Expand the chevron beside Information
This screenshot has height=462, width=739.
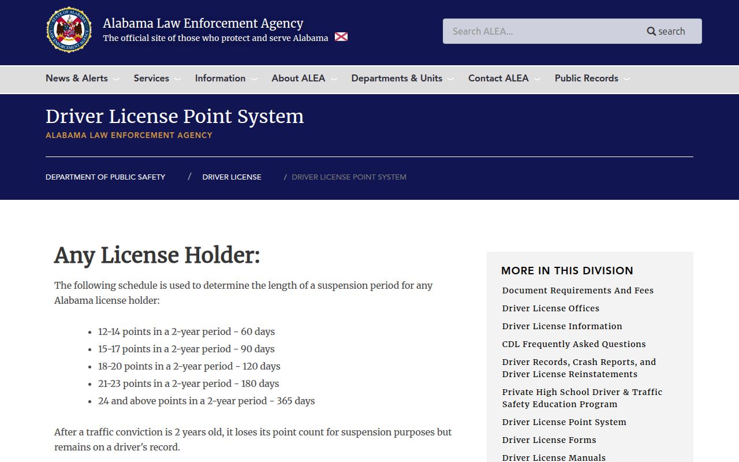tap(254, 79)
